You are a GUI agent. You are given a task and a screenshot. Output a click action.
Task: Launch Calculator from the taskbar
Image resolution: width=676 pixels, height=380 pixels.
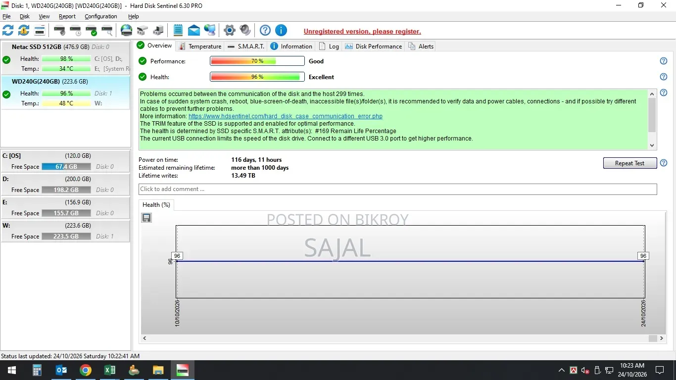point(37,370)
